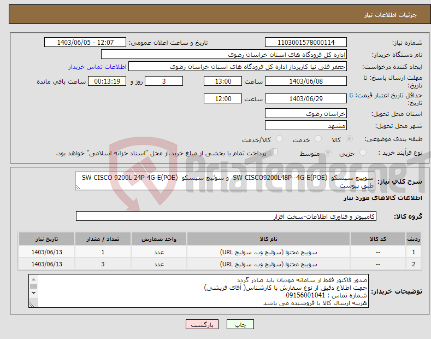Click the resize handle of buyer notes box

point(32,305)
